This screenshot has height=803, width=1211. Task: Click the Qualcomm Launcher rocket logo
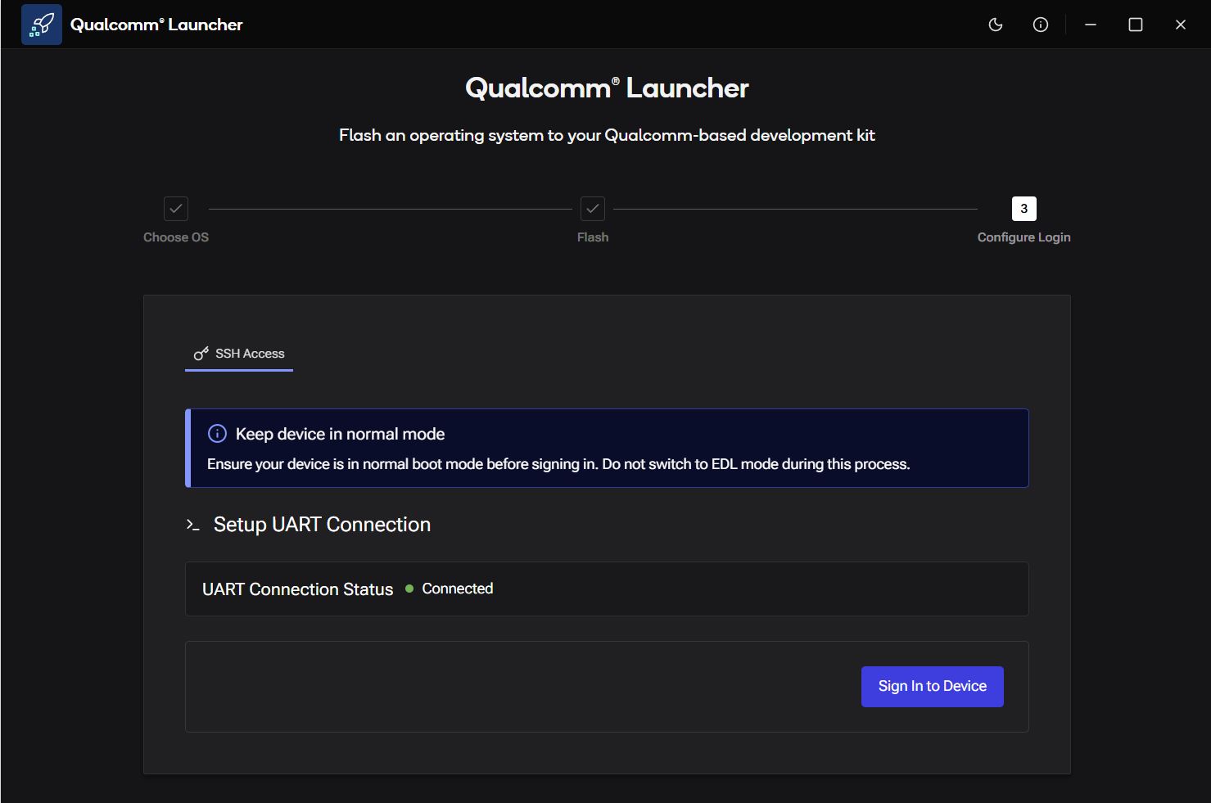click(42, 25)
